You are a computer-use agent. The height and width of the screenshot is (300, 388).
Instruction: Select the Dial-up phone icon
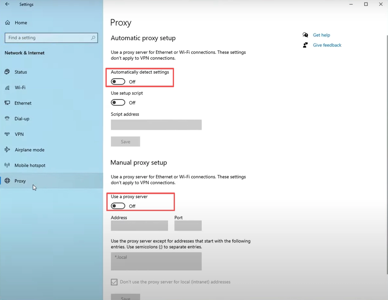click(7, 118)
